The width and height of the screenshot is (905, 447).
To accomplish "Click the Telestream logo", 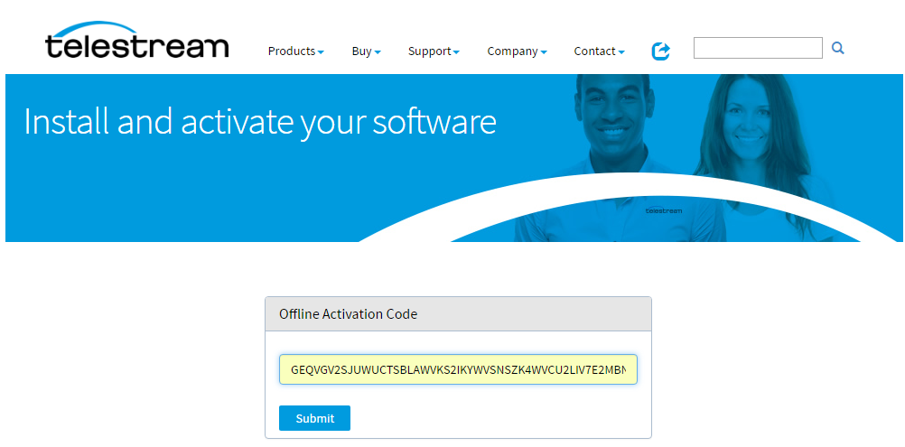I will pyautogui.click(x=136, y=40).
